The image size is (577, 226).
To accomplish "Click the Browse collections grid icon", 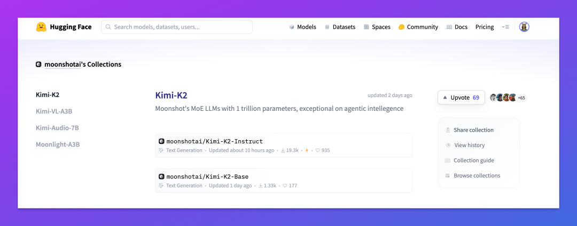I will 448,176.
